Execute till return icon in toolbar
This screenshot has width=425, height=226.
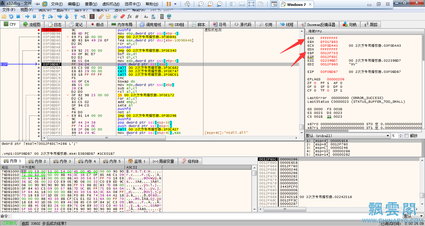pyautogui.click(x=76, y=16)
